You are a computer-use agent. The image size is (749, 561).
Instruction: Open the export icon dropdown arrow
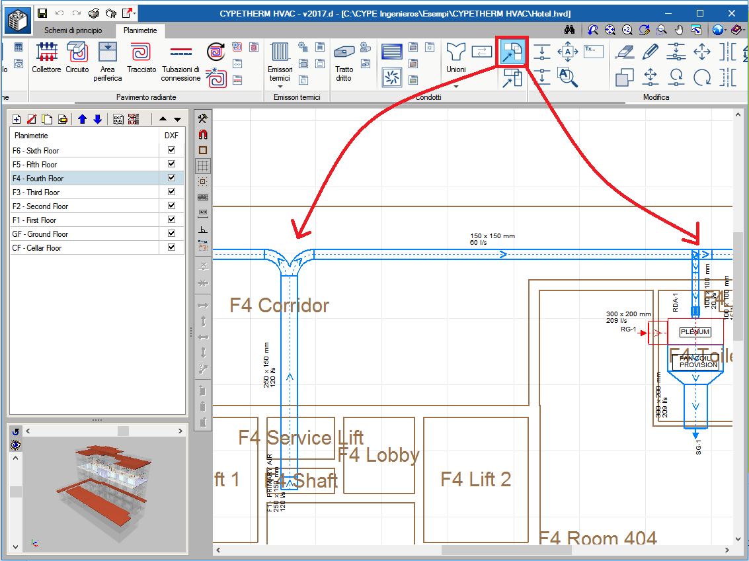pyautogui.click(x=135, y=13)
